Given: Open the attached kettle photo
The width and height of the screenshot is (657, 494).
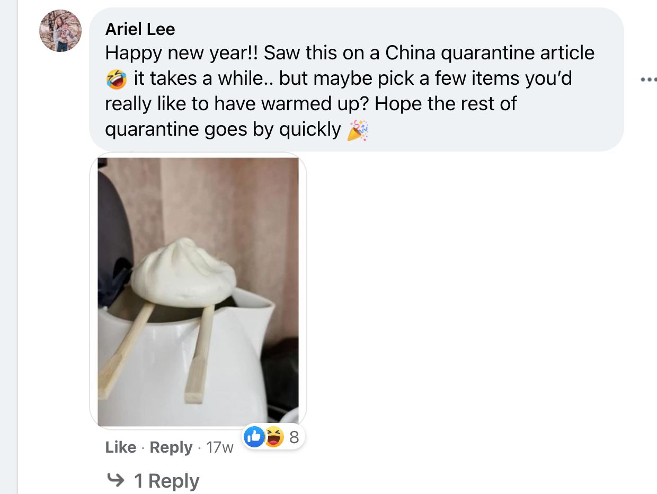Looking at the screenshot, I should coord(198,291).
